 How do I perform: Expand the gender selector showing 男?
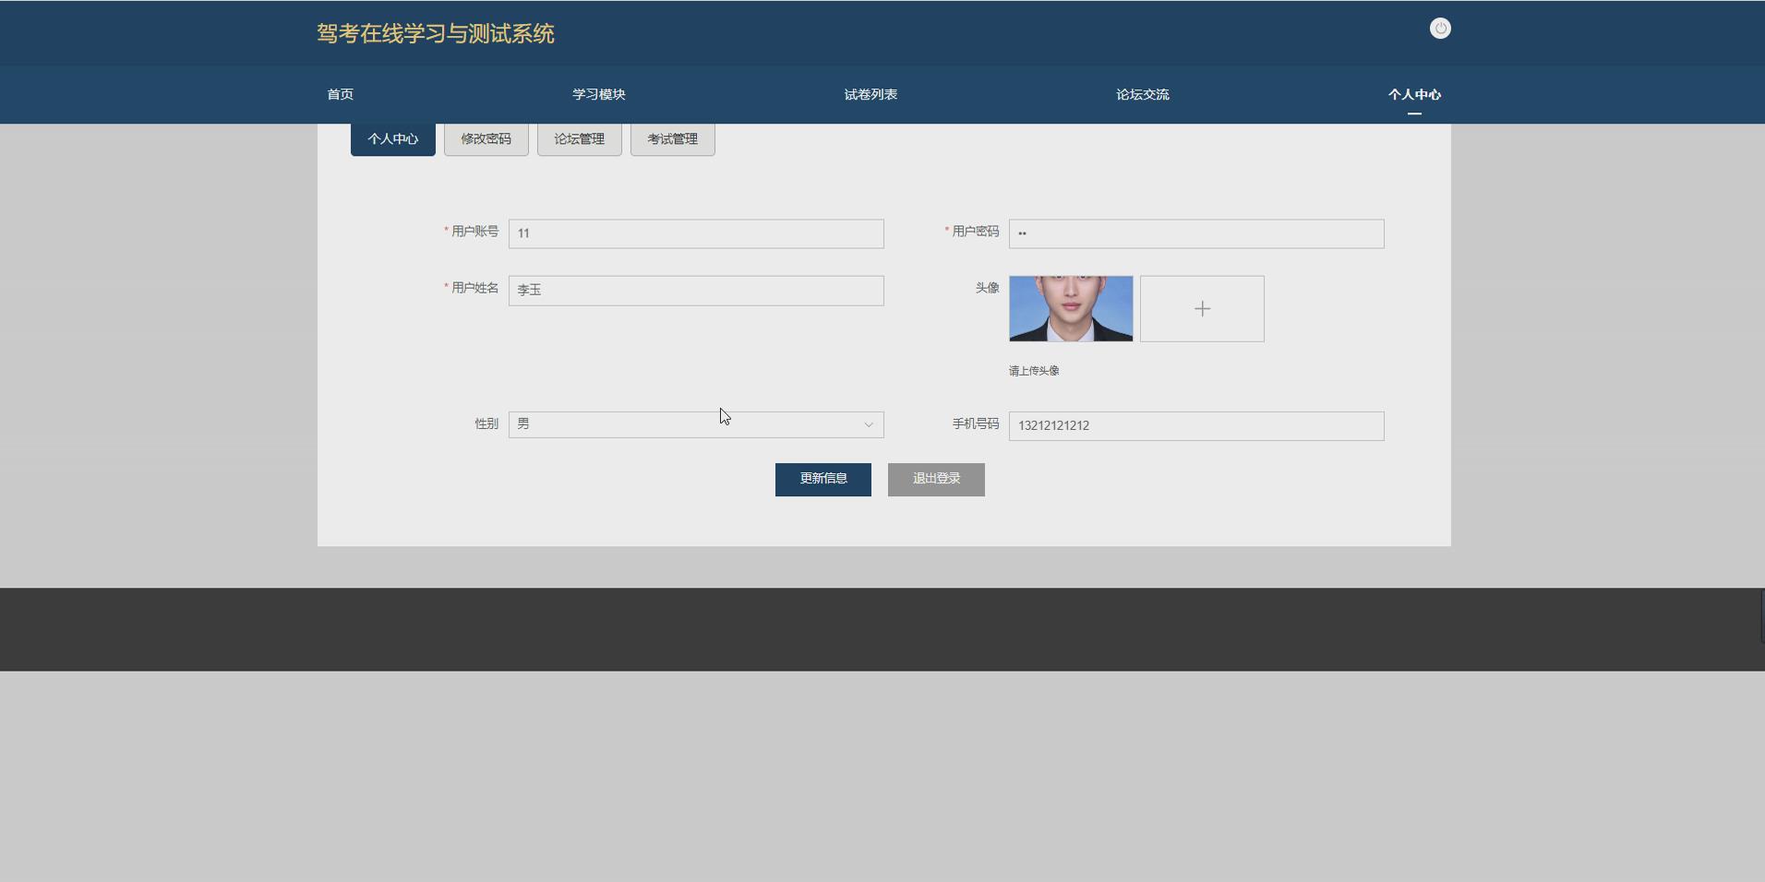693,424
